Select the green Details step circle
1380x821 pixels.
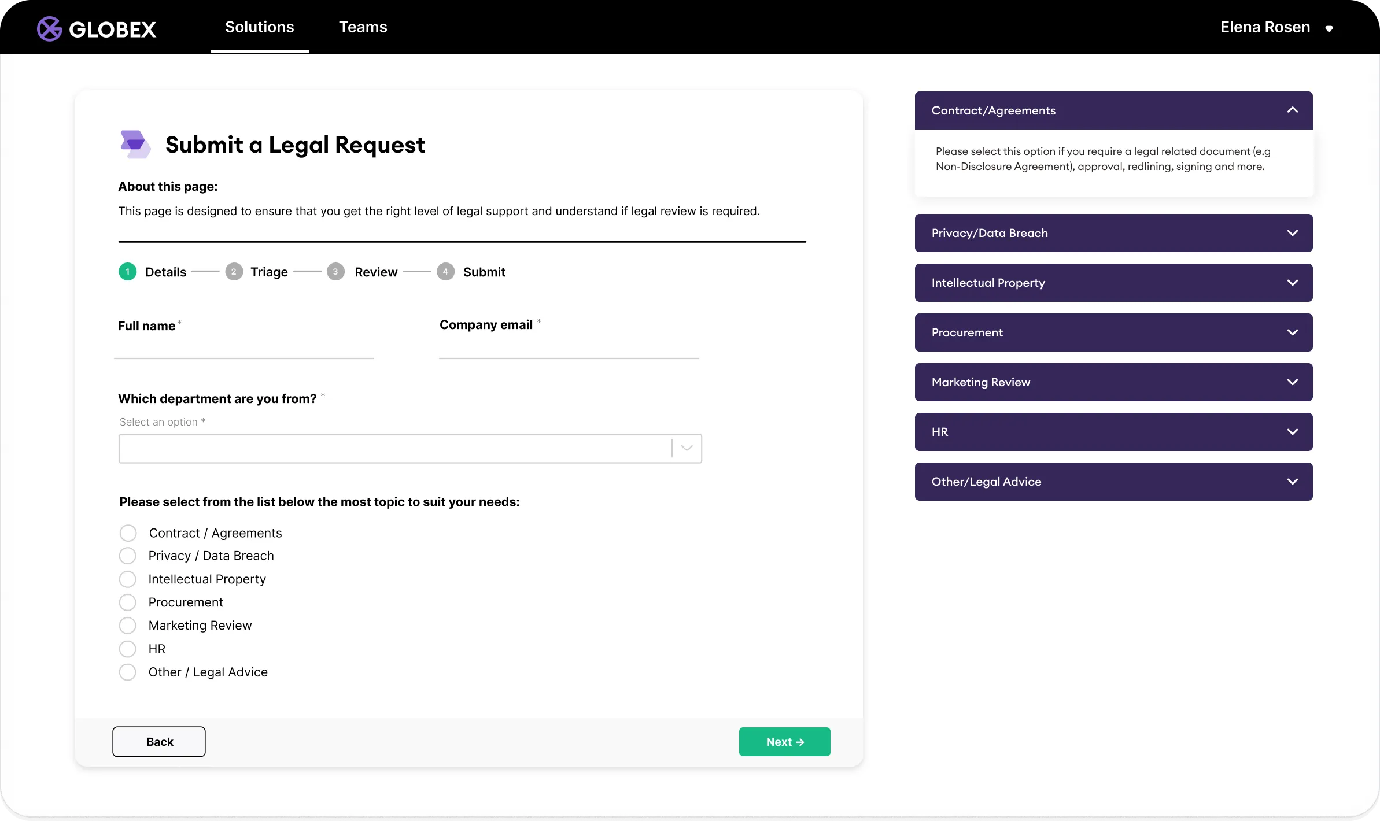(x=127, y=272)
